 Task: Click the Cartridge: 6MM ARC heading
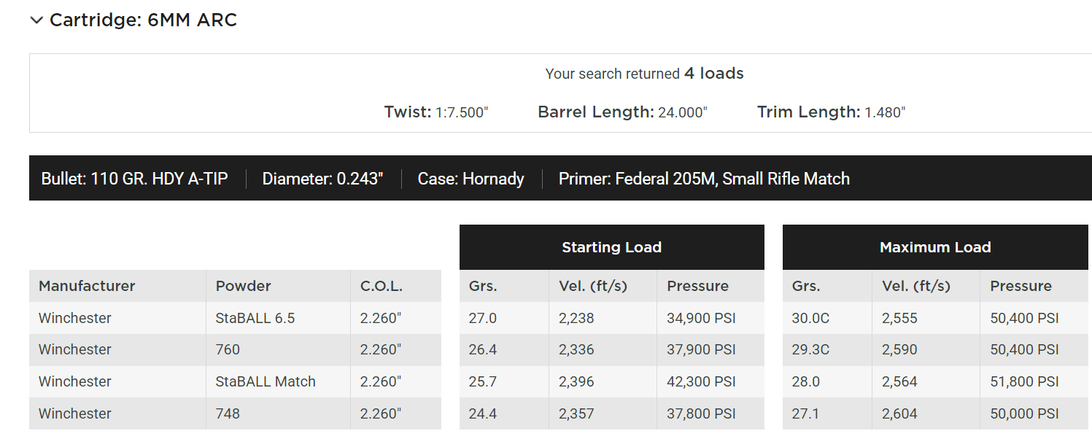click(143, 20)
